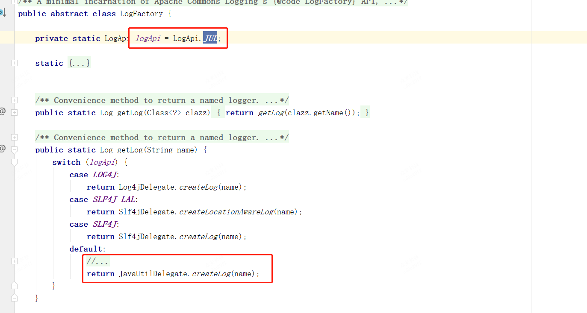Image resolution: width=587 pixels, height=313 pixels.
Task: Click the LogFactory class name
Action: click(x=141, y=14)
